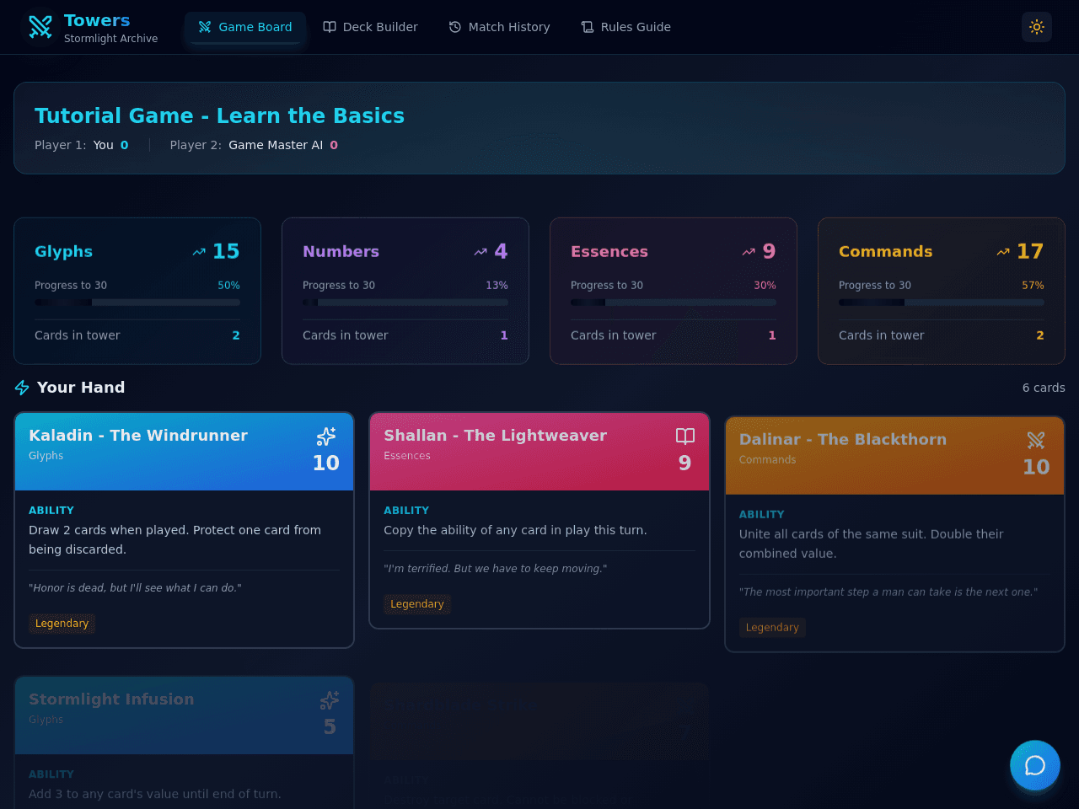This screenshot has width=1079, height=809.
Task: Select the Kaladin - The Windrunner card title
Action: tap(138, 436)
